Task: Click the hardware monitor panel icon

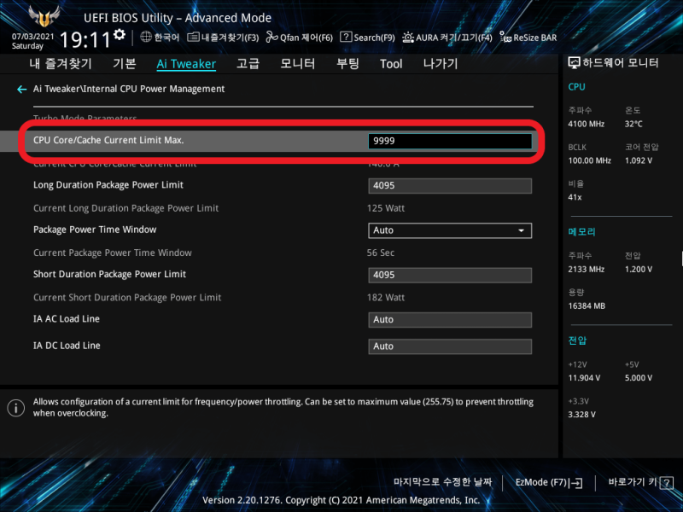Action: click(x=574, y=62)
